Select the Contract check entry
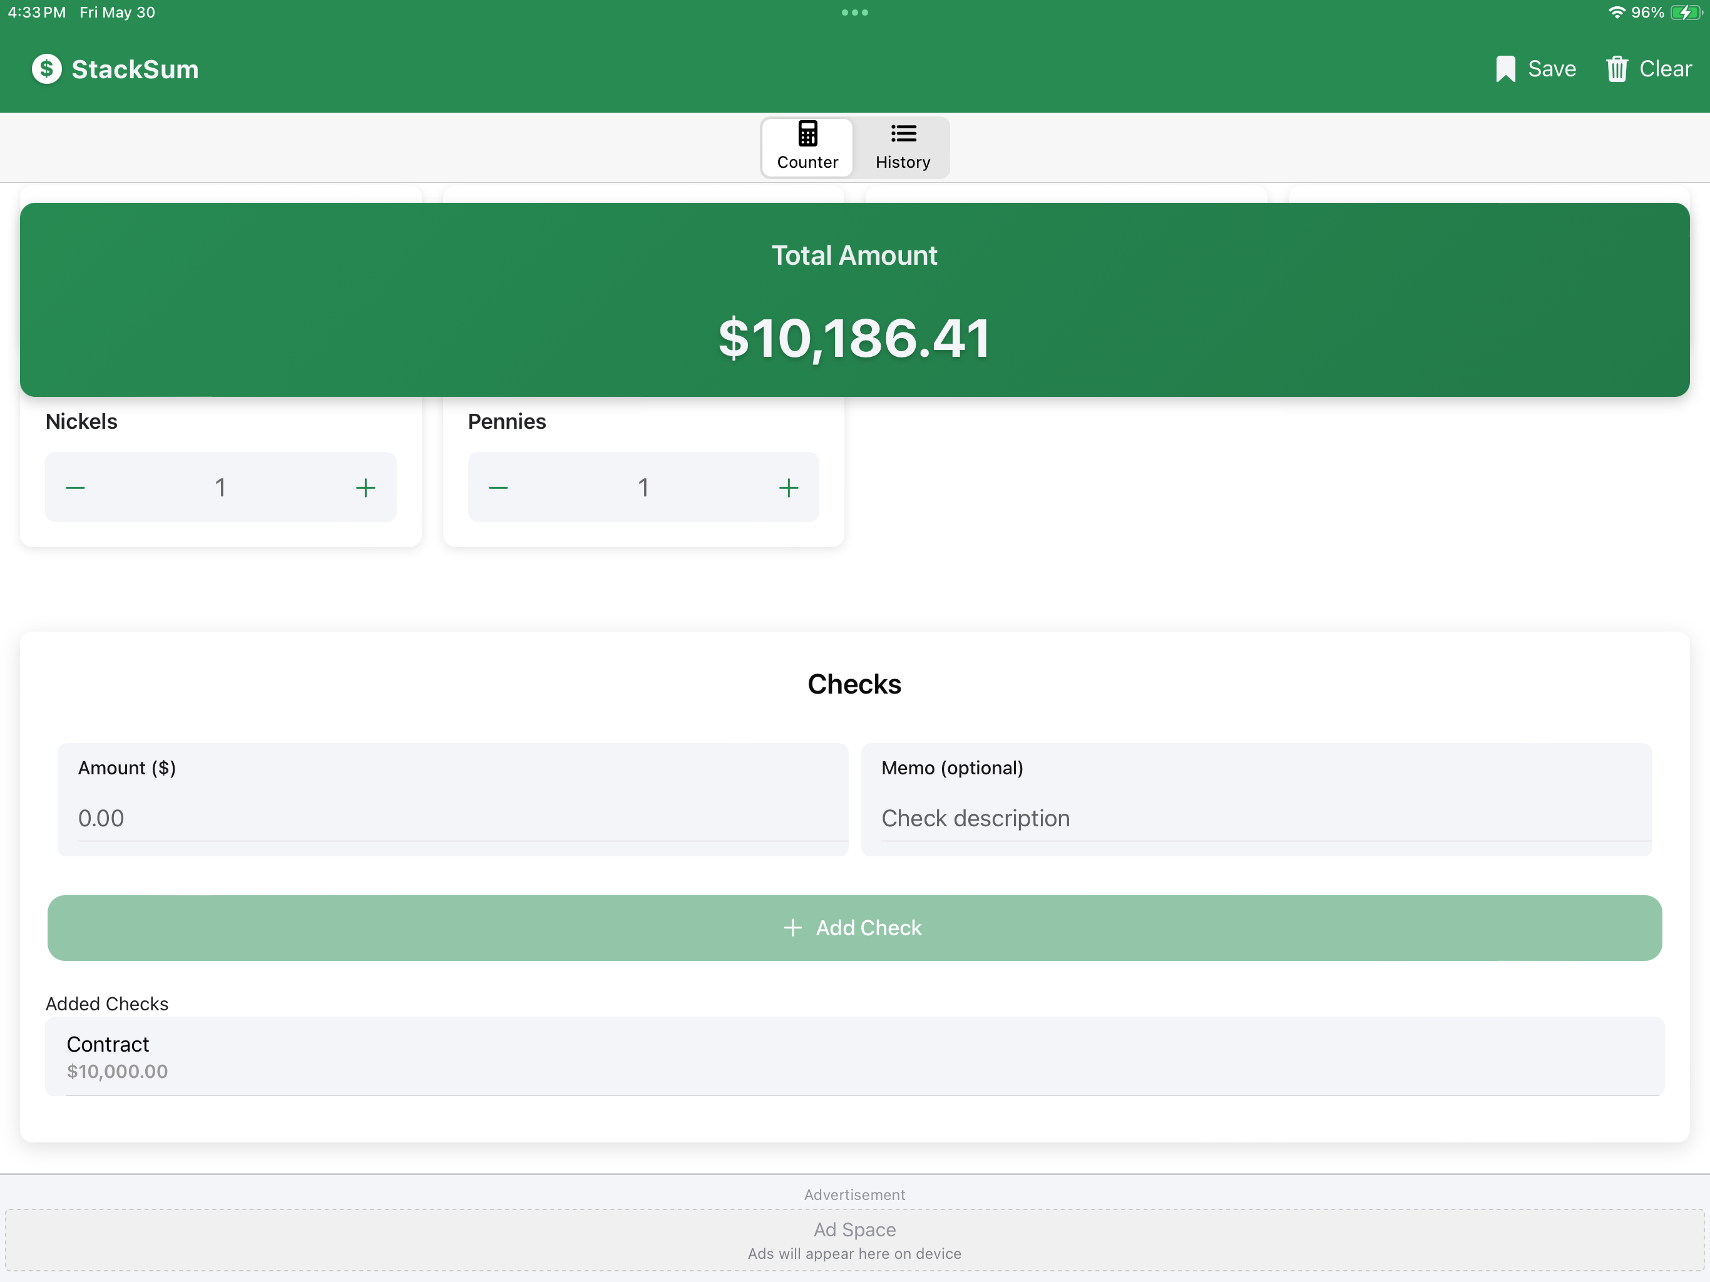 [854, 1056]
